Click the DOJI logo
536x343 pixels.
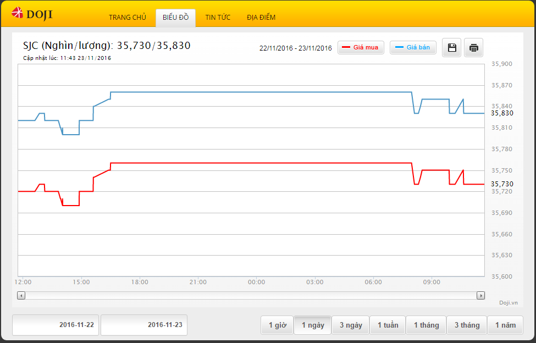click(32, 14)
